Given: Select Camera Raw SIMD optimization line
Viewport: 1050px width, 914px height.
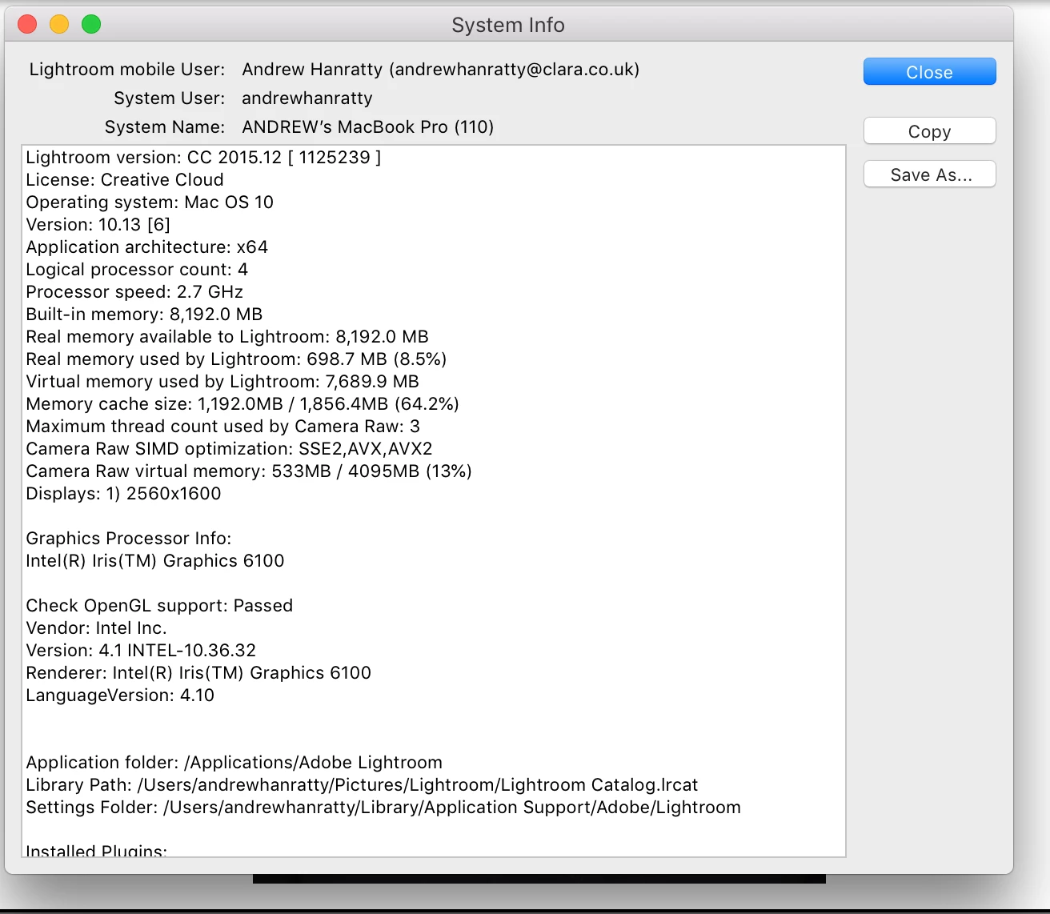Looking at the screenshot, I should coord(230,448).
